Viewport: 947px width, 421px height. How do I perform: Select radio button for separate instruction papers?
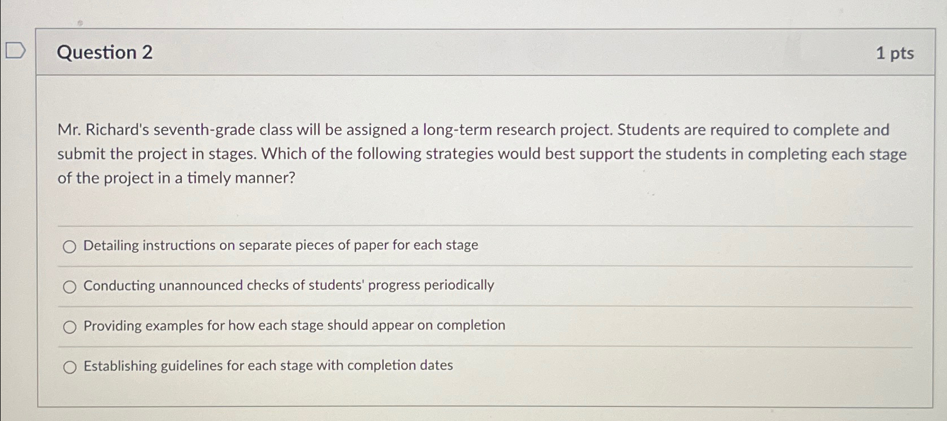coord(70,246)
